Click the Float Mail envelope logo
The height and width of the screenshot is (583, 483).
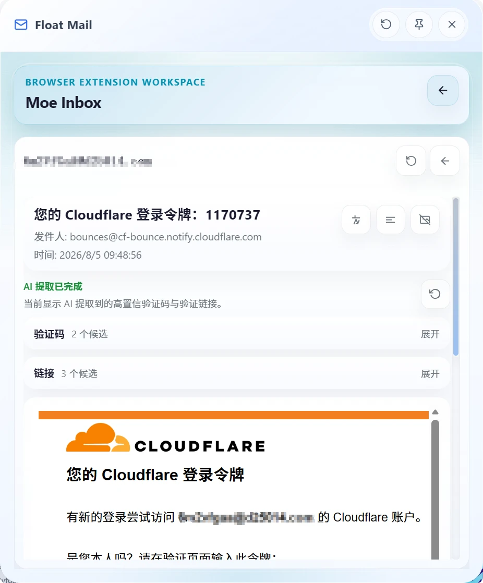coord(21,25)
